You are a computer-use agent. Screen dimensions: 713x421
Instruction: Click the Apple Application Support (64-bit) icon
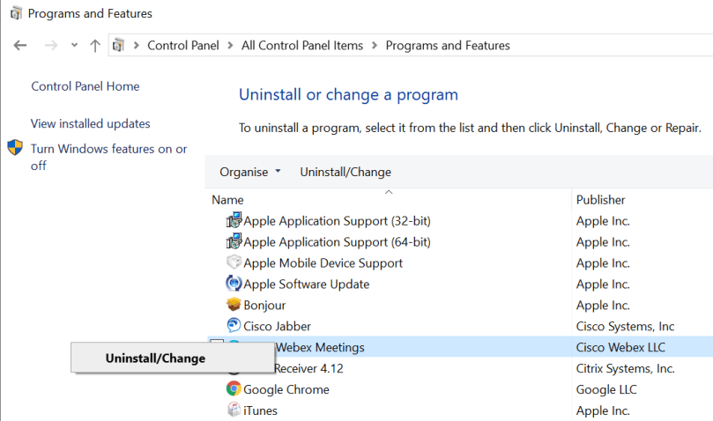pyautogui.click(x=234, y=242)
